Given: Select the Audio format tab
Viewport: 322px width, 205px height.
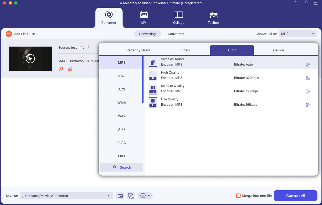Looking at the screenshot, I should tap(232, 50).
